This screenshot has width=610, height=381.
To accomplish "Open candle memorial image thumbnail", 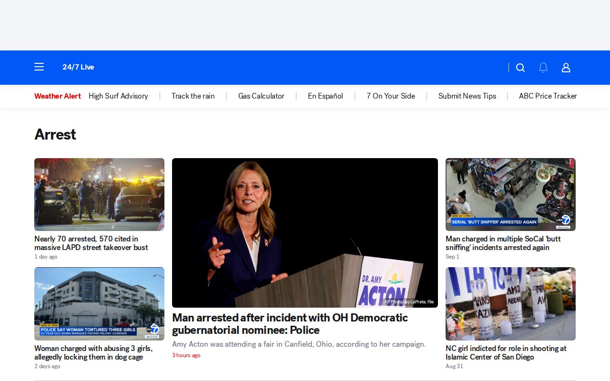I will 510,304.
